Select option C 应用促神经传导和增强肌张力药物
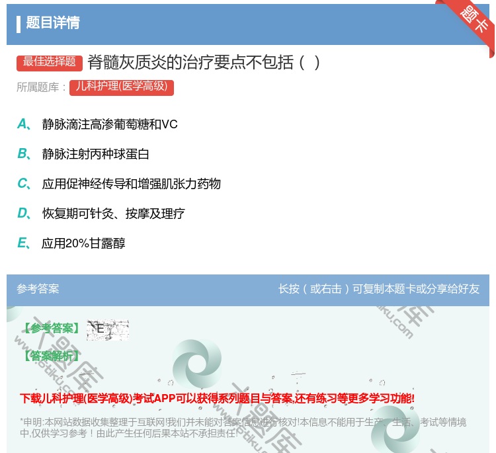Viewport: 496px width, 453px height. coord(119,183)
